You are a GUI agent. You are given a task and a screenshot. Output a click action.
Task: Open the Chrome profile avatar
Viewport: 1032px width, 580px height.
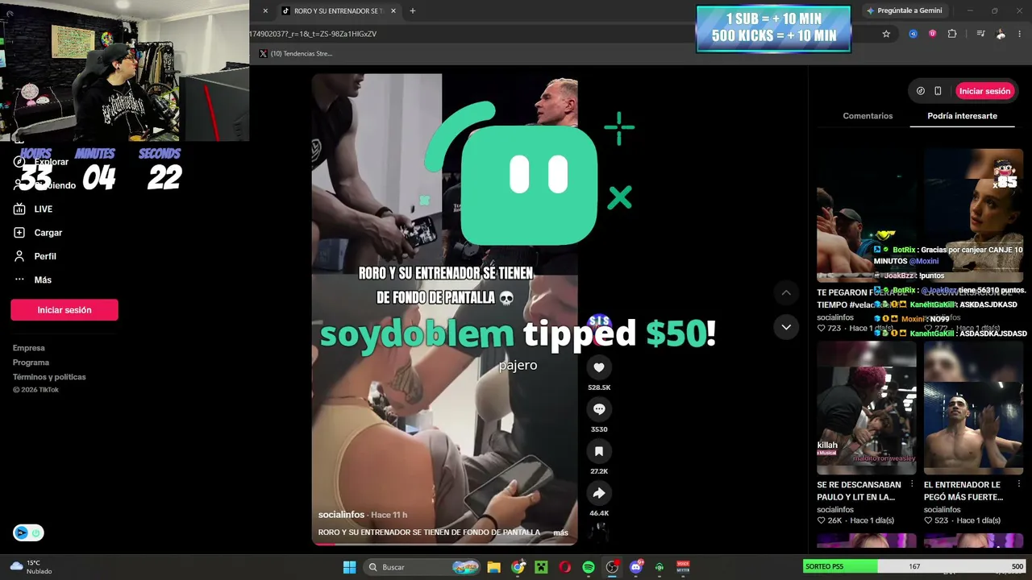pos(1001,34)
